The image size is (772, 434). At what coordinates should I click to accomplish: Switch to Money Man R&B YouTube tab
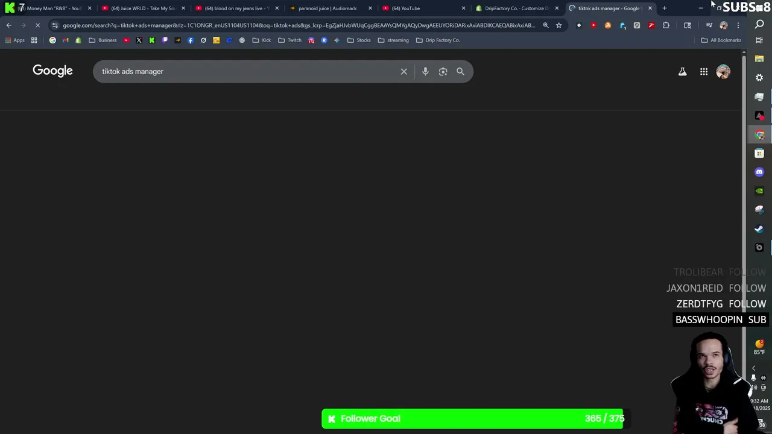(49, 8)
